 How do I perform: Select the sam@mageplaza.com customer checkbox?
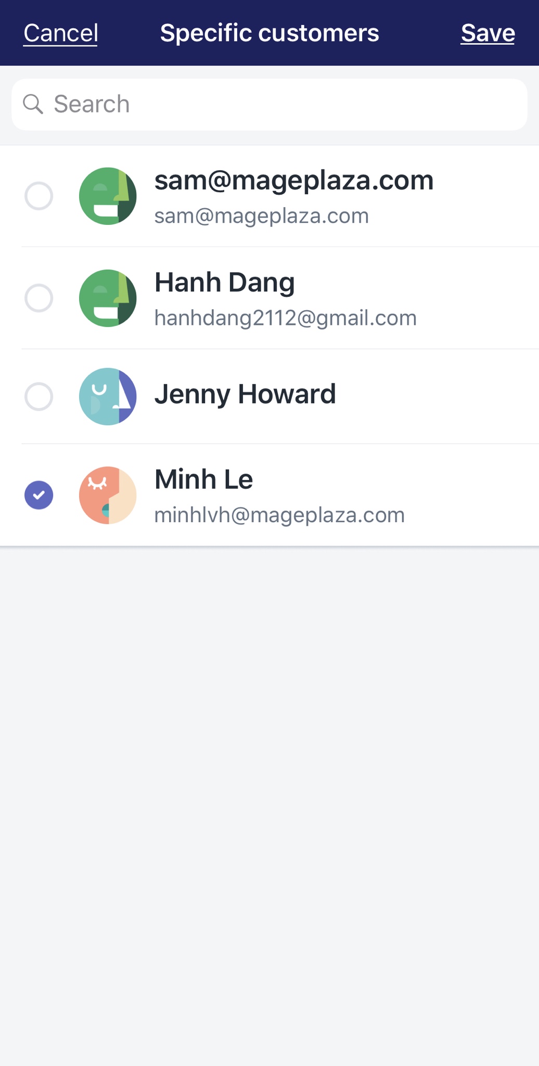pyautogui.click(x=39, y=196)
